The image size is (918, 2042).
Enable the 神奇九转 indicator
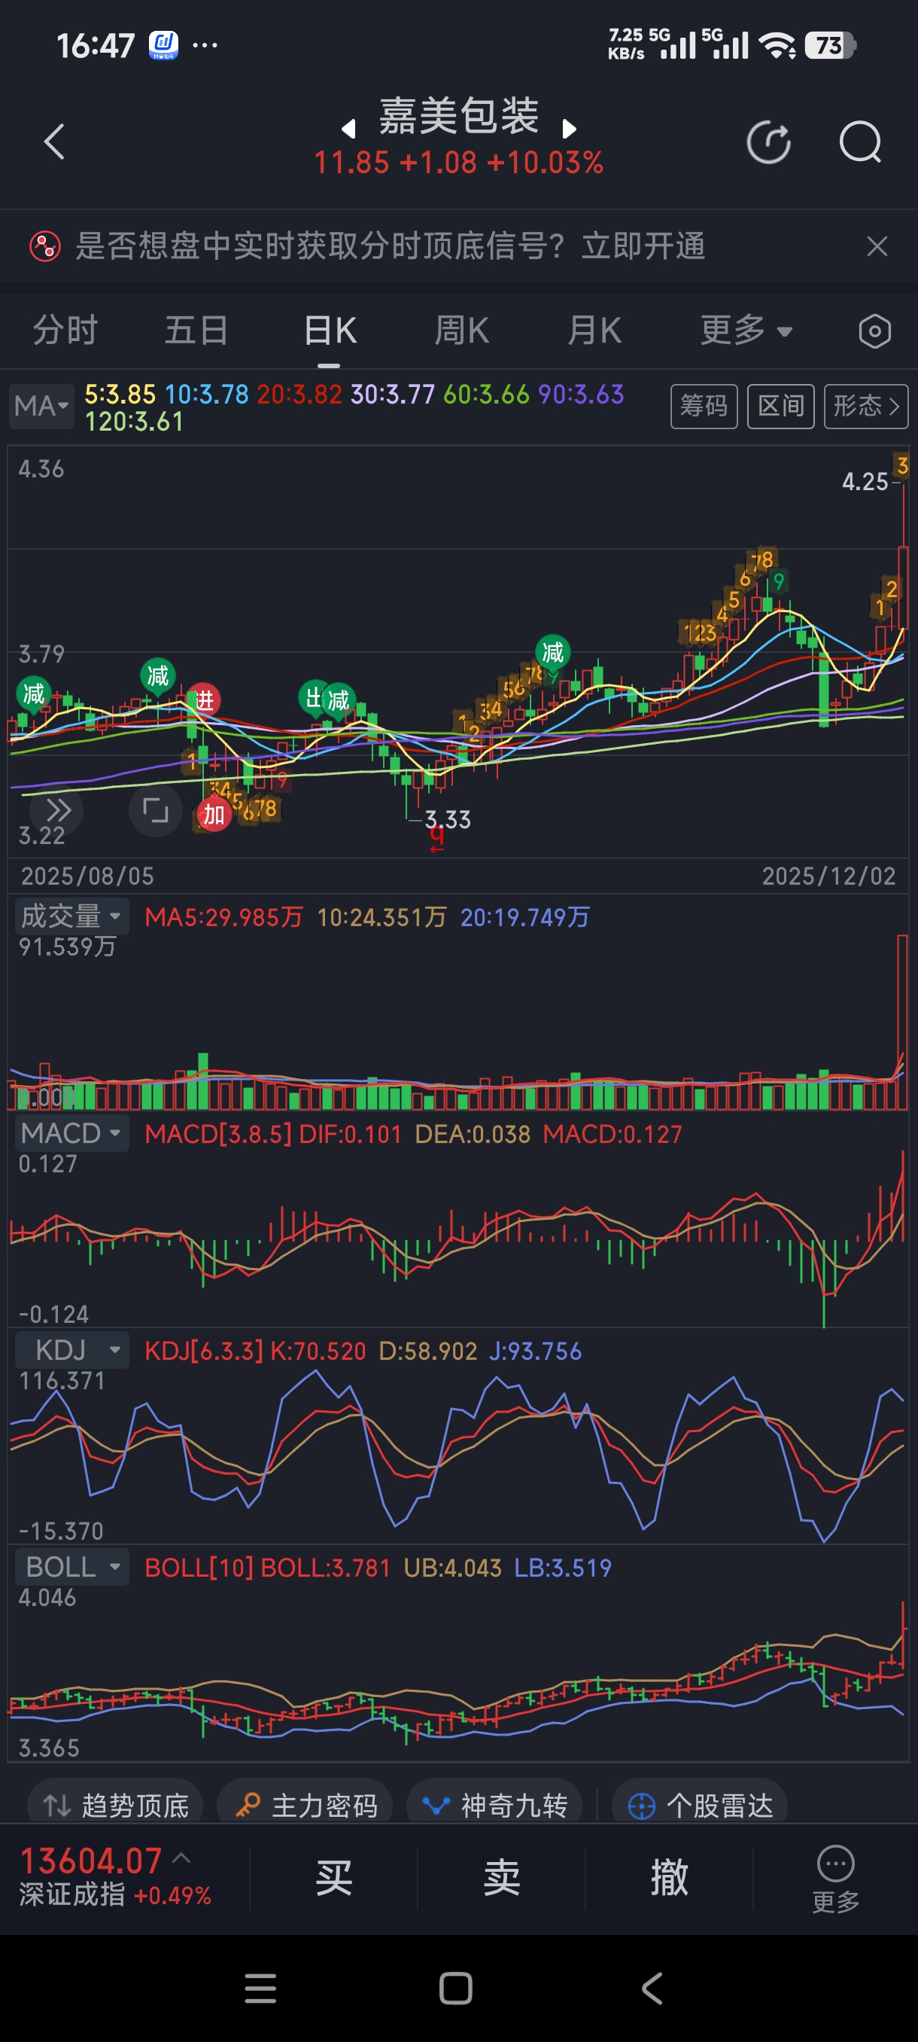495,1806
